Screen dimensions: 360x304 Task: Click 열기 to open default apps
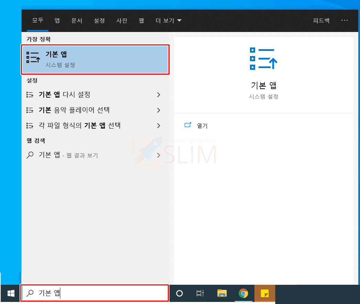coord(202,126)
